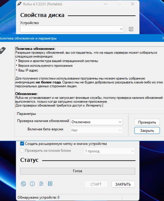
Task: Open the language globe icon
Action: [x=23, y=184]
